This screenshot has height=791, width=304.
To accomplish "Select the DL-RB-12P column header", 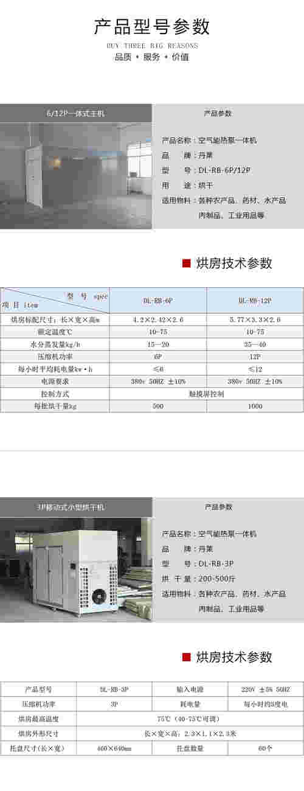I will coord(255,301).
